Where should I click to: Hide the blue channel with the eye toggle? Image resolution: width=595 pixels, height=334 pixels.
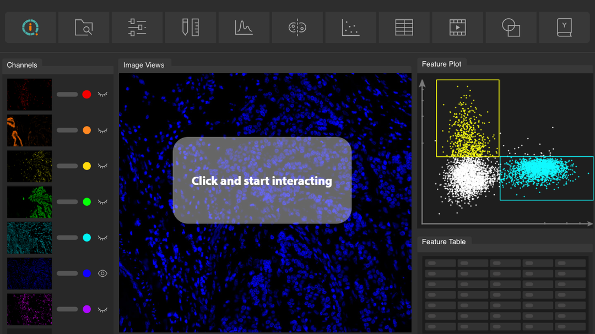coord(102,273)
